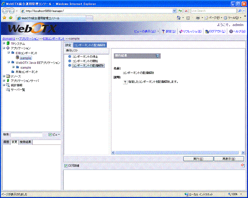The width and height of the screenshot is (248, 198).
Task: Toggle the ログ詳細 checkbox
Action: [x=66, y=166]
